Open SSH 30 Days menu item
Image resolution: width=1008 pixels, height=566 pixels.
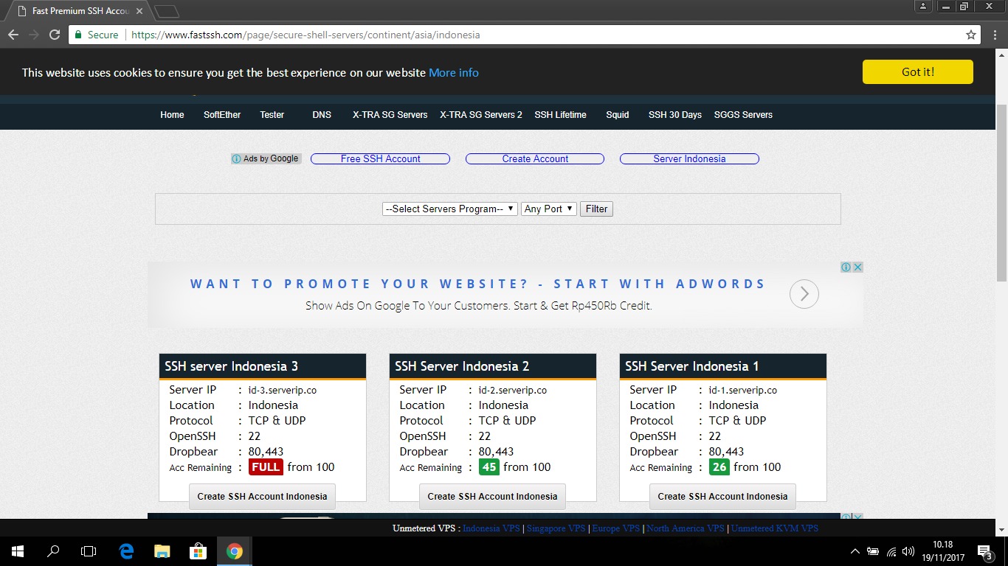pos(675,115)
